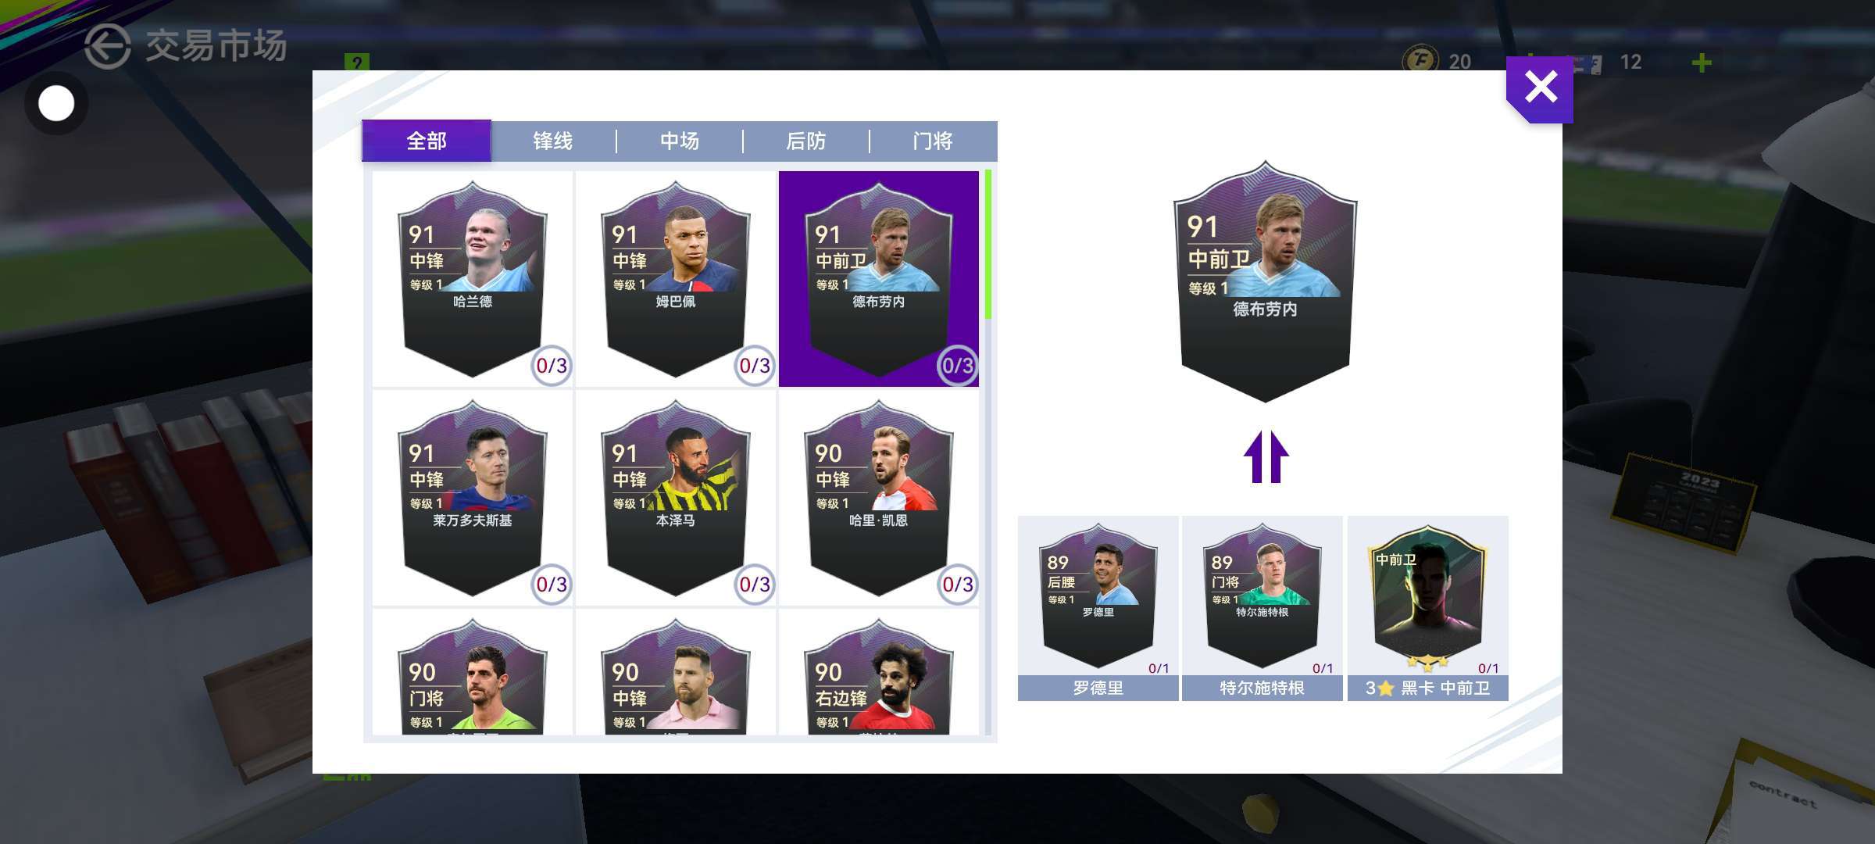Click the 罗德里 material slot
This screenshot has height=844, width=1875.
point(1098,608)
